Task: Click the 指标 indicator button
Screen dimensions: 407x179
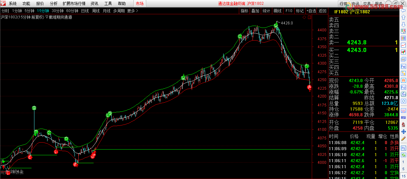Action: (244, 11)
